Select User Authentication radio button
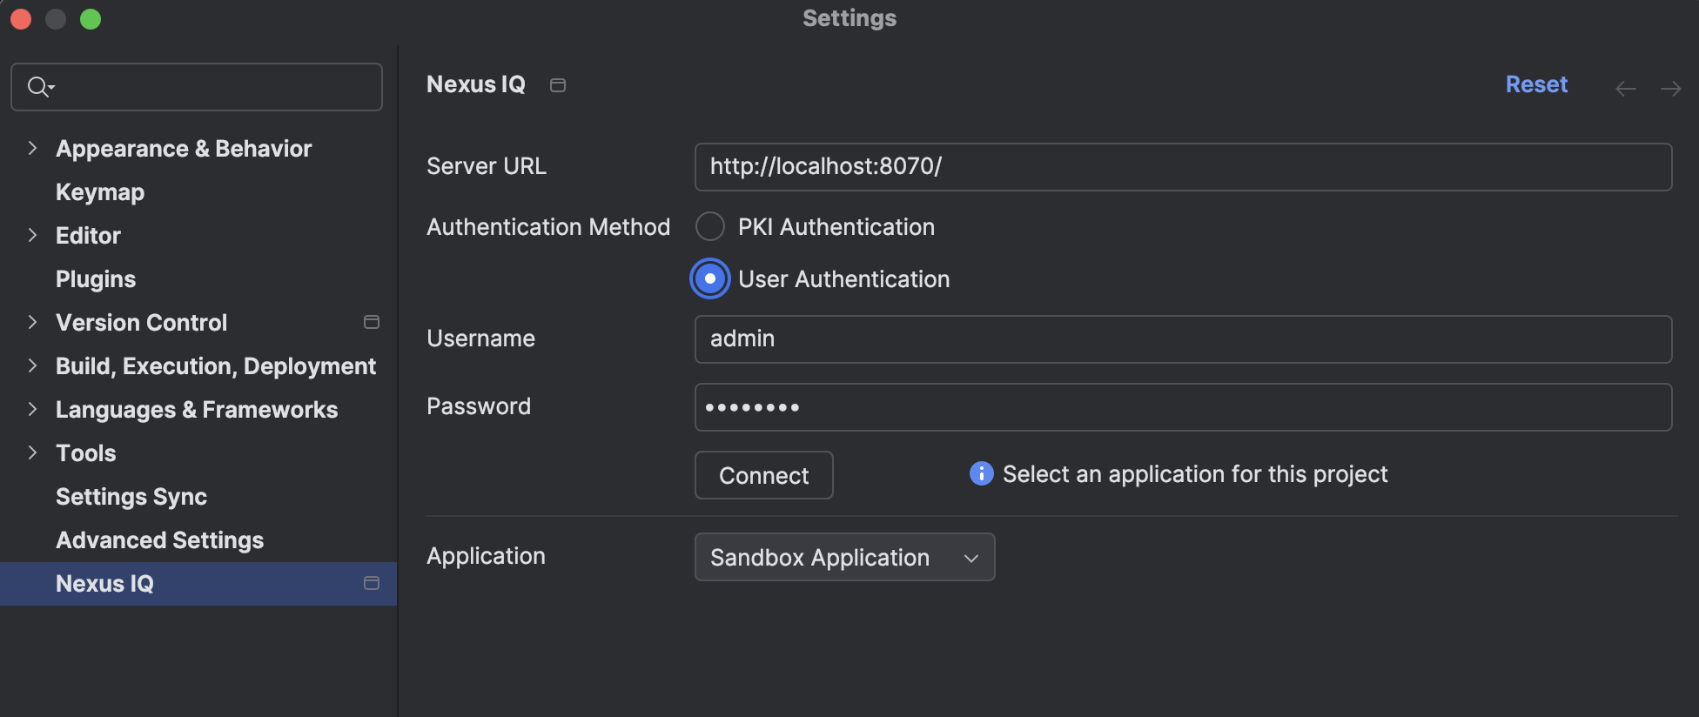Image resolution: width=1699 pixels, height=717 pixels. tap(710, 278)
